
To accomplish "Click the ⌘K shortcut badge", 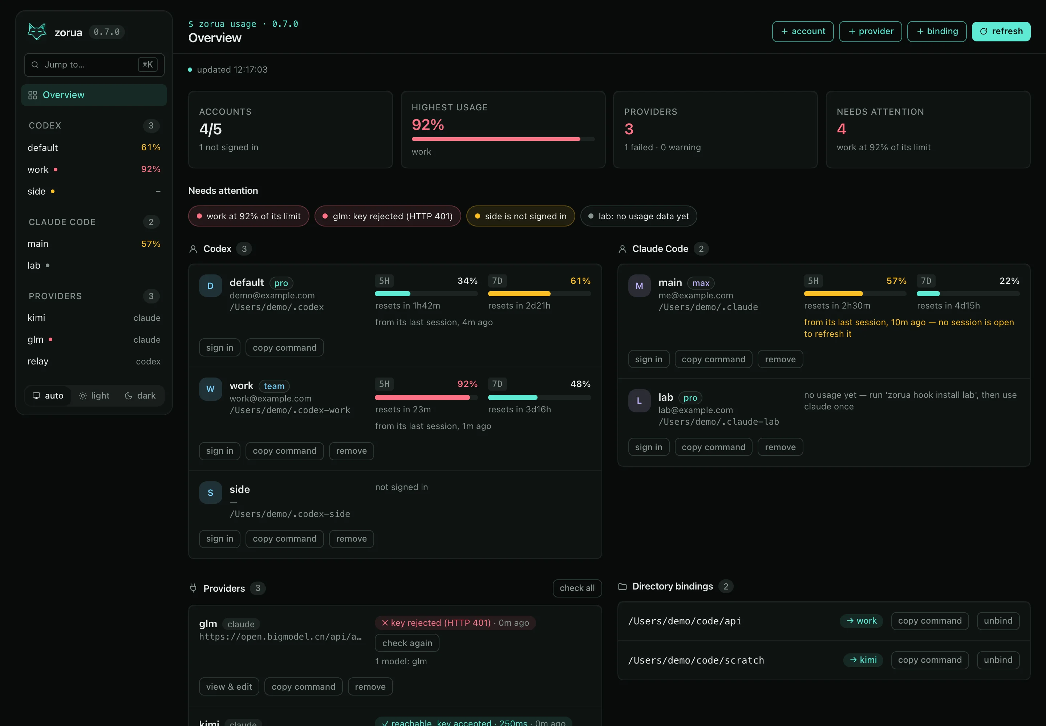I will [x=148, y=65].
